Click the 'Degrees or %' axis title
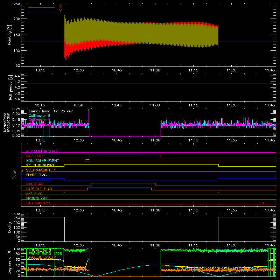The width and height of the screenshot is (280, 280). coord(9,262)
